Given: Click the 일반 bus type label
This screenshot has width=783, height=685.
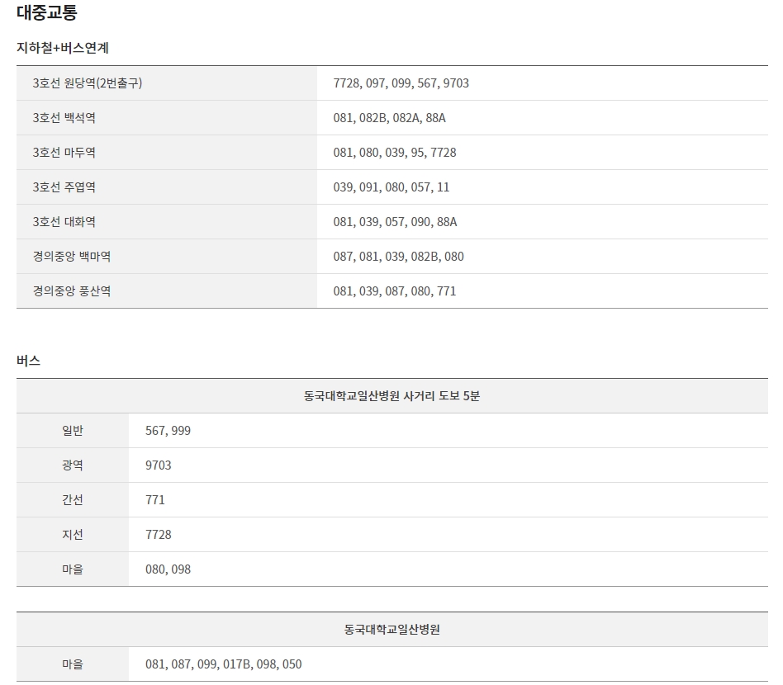Looking at the screenshot, I should [x=73, y=431].
